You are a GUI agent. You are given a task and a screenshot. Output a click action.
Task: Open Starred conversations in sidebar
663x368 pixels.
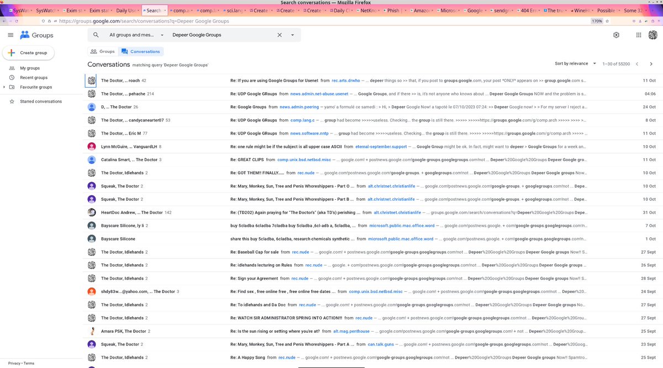[x=41, y=102]
